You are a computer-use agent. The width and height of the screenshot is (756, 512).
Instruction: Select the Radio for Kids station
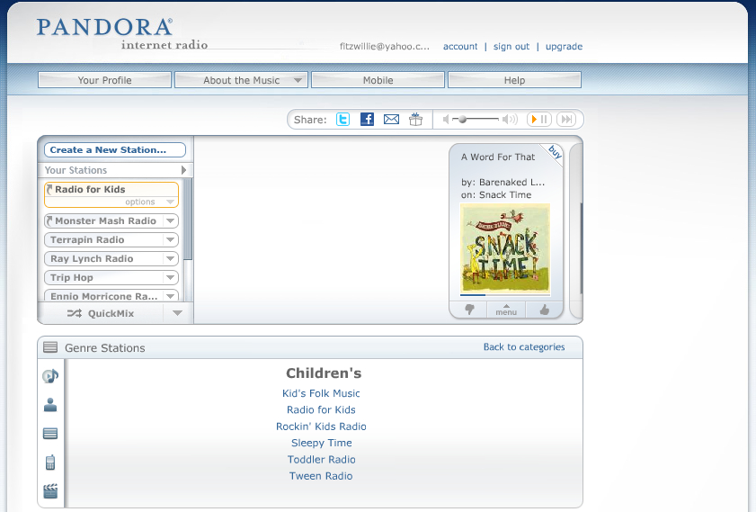(x=90, y=189)
